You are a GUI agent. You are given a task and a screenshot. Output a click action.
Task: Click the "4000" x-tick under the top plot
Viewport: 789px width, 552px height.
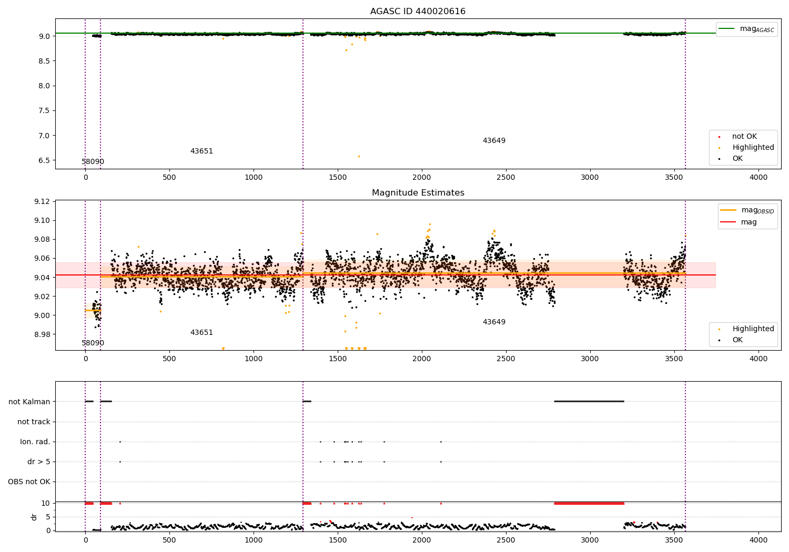point(758,177)
